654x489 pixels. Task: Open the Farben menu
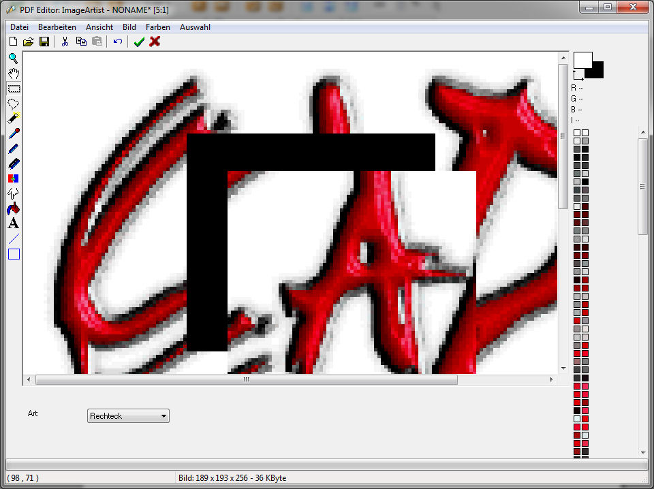tap(157, 27)
